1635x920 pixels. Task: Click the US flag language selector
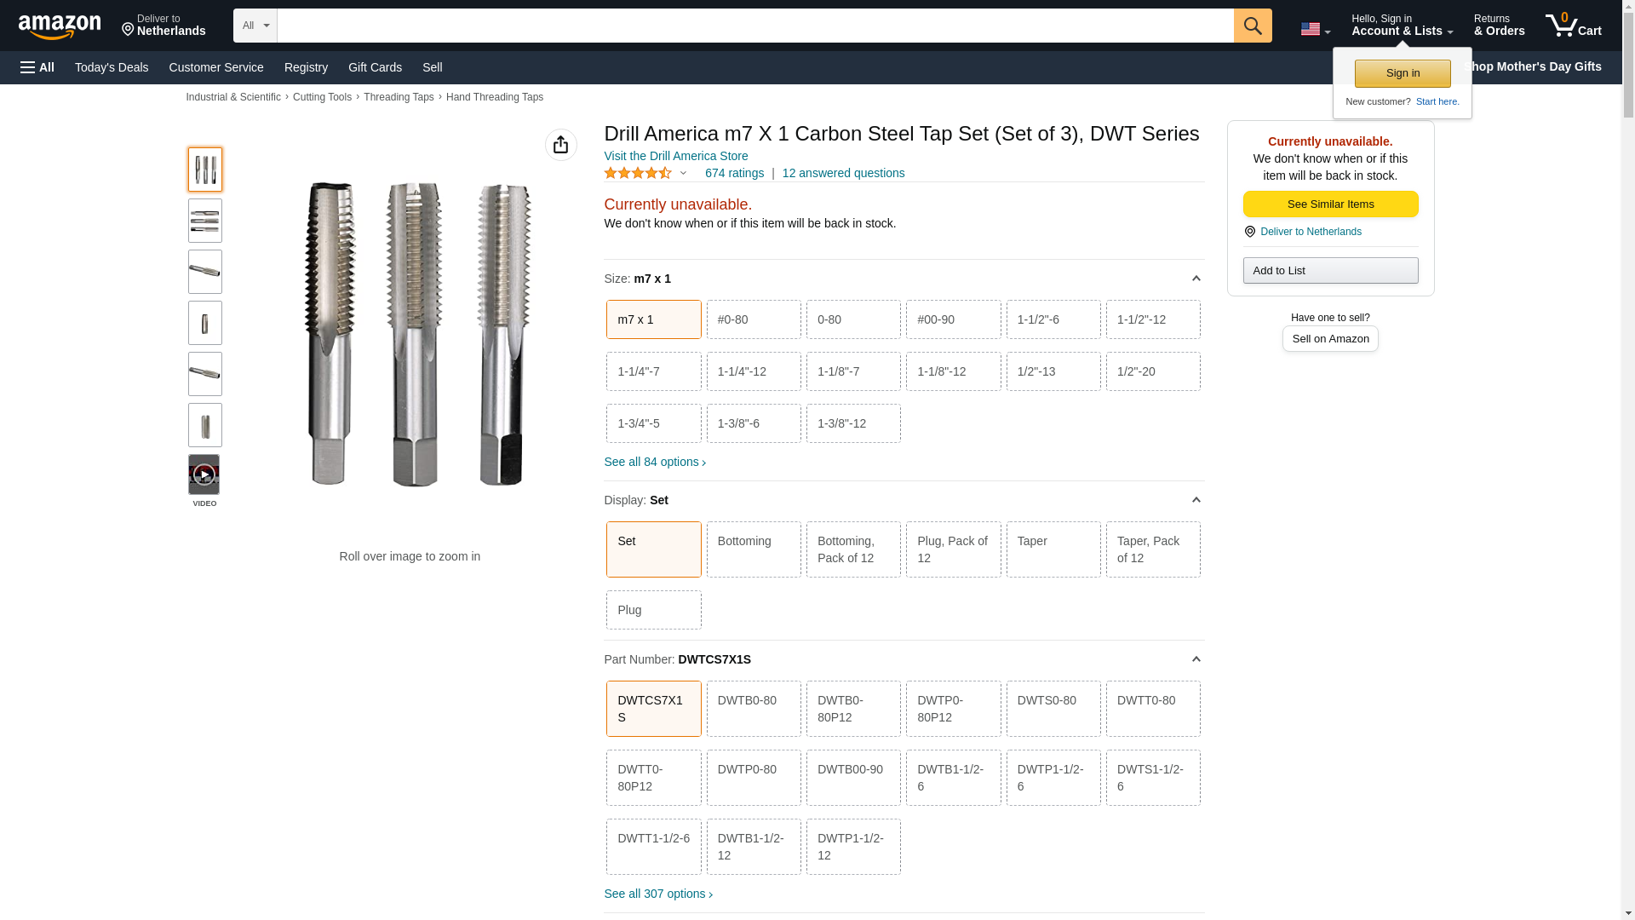click(x=1315, y=29)
